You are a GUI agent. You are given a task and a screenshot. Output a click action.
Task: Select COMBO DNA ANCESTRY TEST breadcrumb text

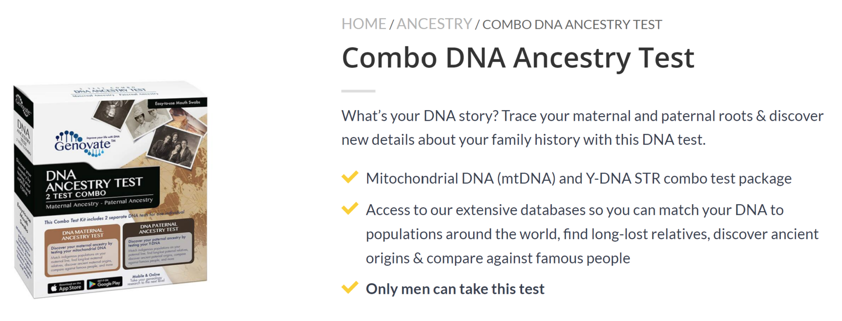tap(572, 25)
